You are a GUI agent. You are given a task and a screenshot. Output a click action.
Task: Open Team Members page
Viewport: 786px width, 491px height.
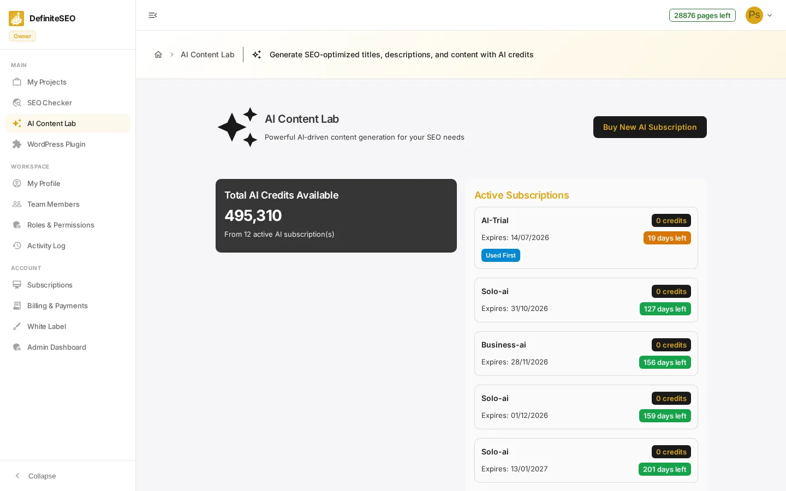click(x=68, y=204)
